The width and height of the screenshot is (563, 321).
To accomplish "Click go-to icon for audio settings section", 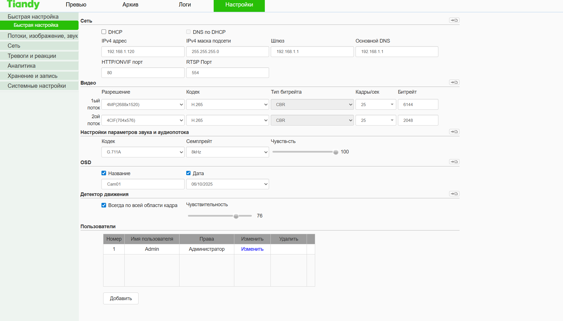I will [x=454, y=132].
